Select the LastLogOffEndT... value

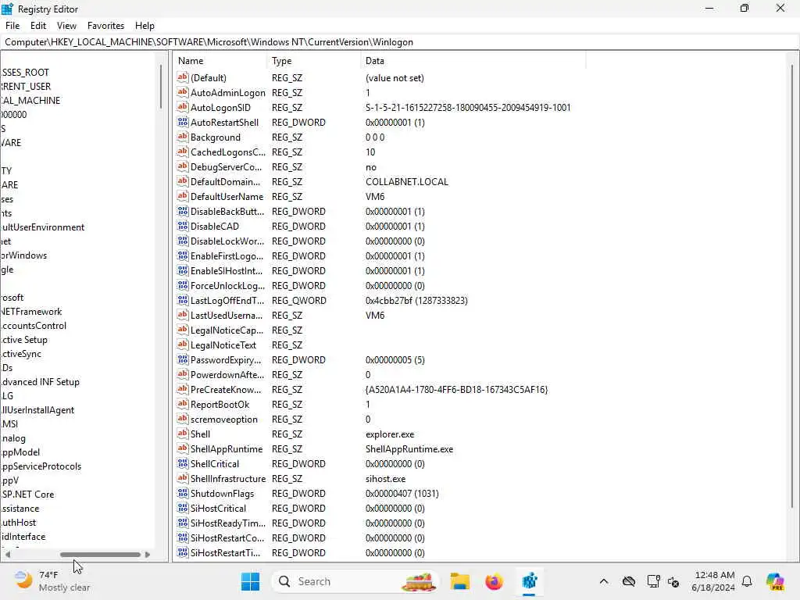227,301
